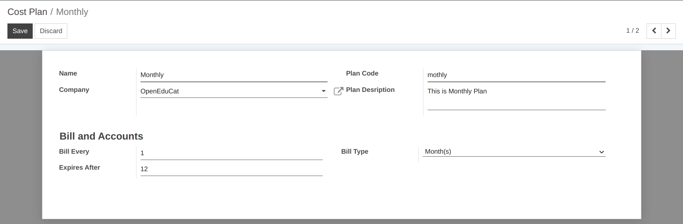Click the Plan Code label
This screenshot has height=224, width=683.
(362, 73)
